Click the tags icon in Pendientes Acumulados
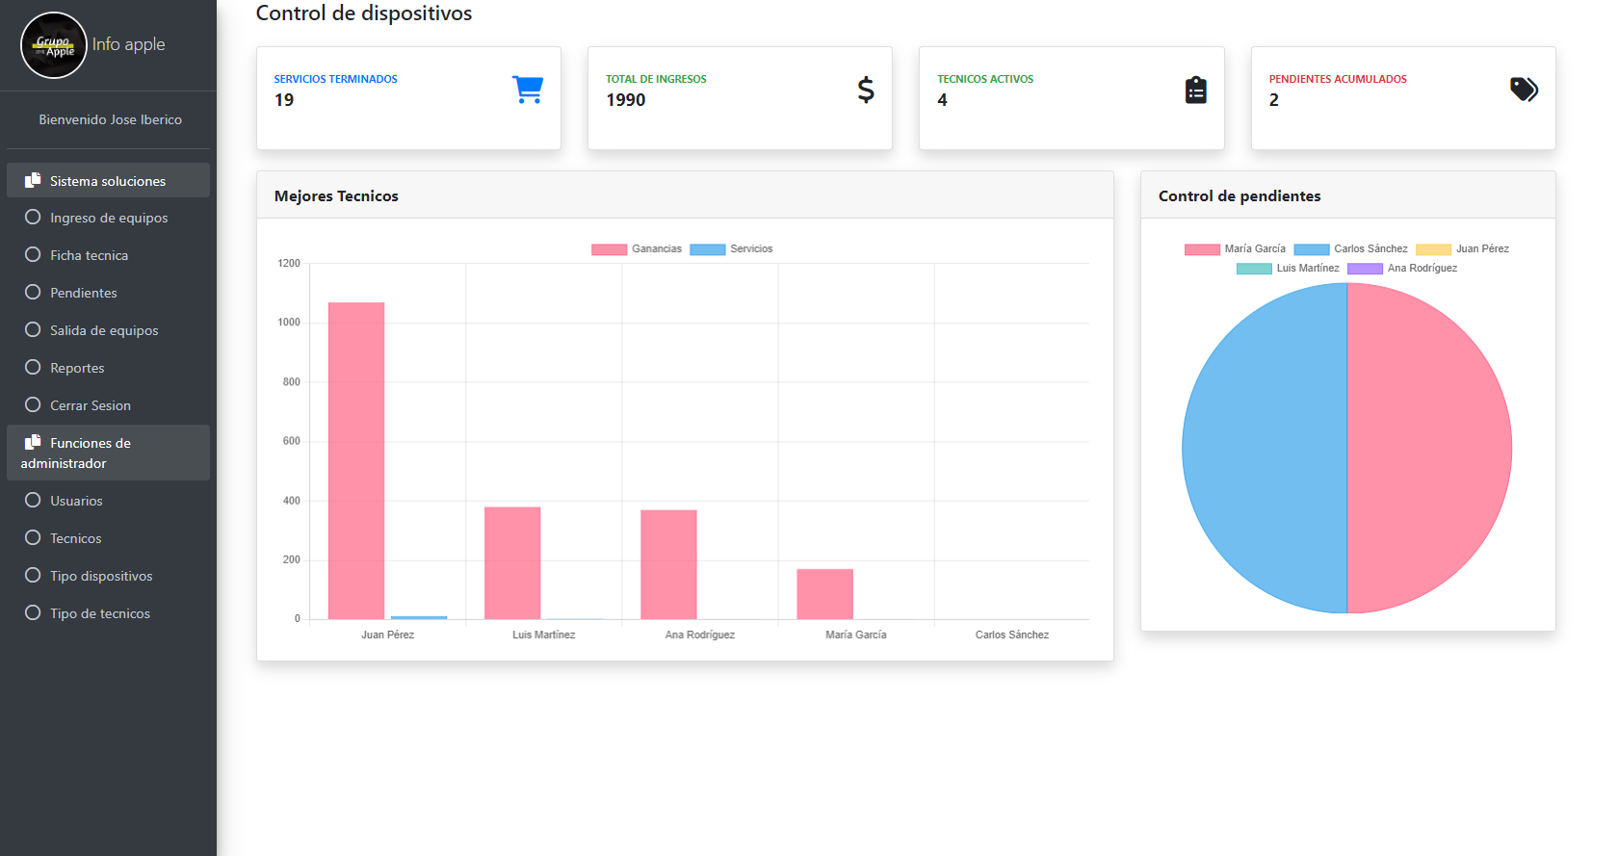The image size is (1618, 856). tap(1524, 90)
